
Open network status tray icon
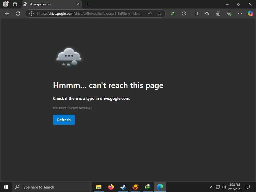218,187
